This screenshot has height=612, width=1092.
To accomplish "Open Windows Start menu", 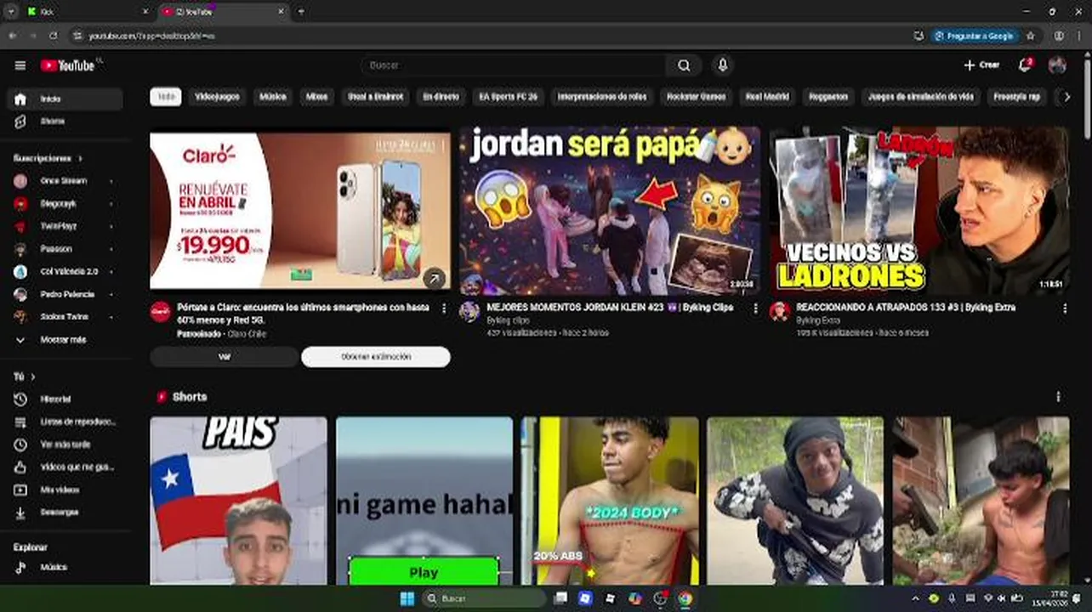I will 407,598.
